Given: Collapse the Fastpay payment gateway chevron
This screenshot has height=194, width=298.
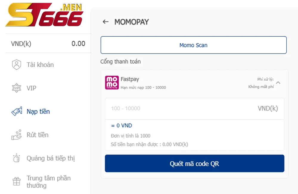Looking at the screenshot, I should 278,83.
